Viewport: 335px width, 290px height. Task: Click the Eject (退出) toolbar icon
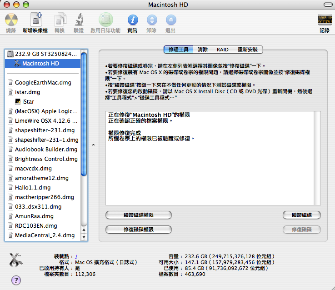171,20
